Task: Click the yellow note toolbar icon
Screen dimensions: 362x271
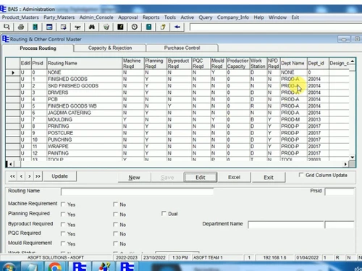Action: 163,27
